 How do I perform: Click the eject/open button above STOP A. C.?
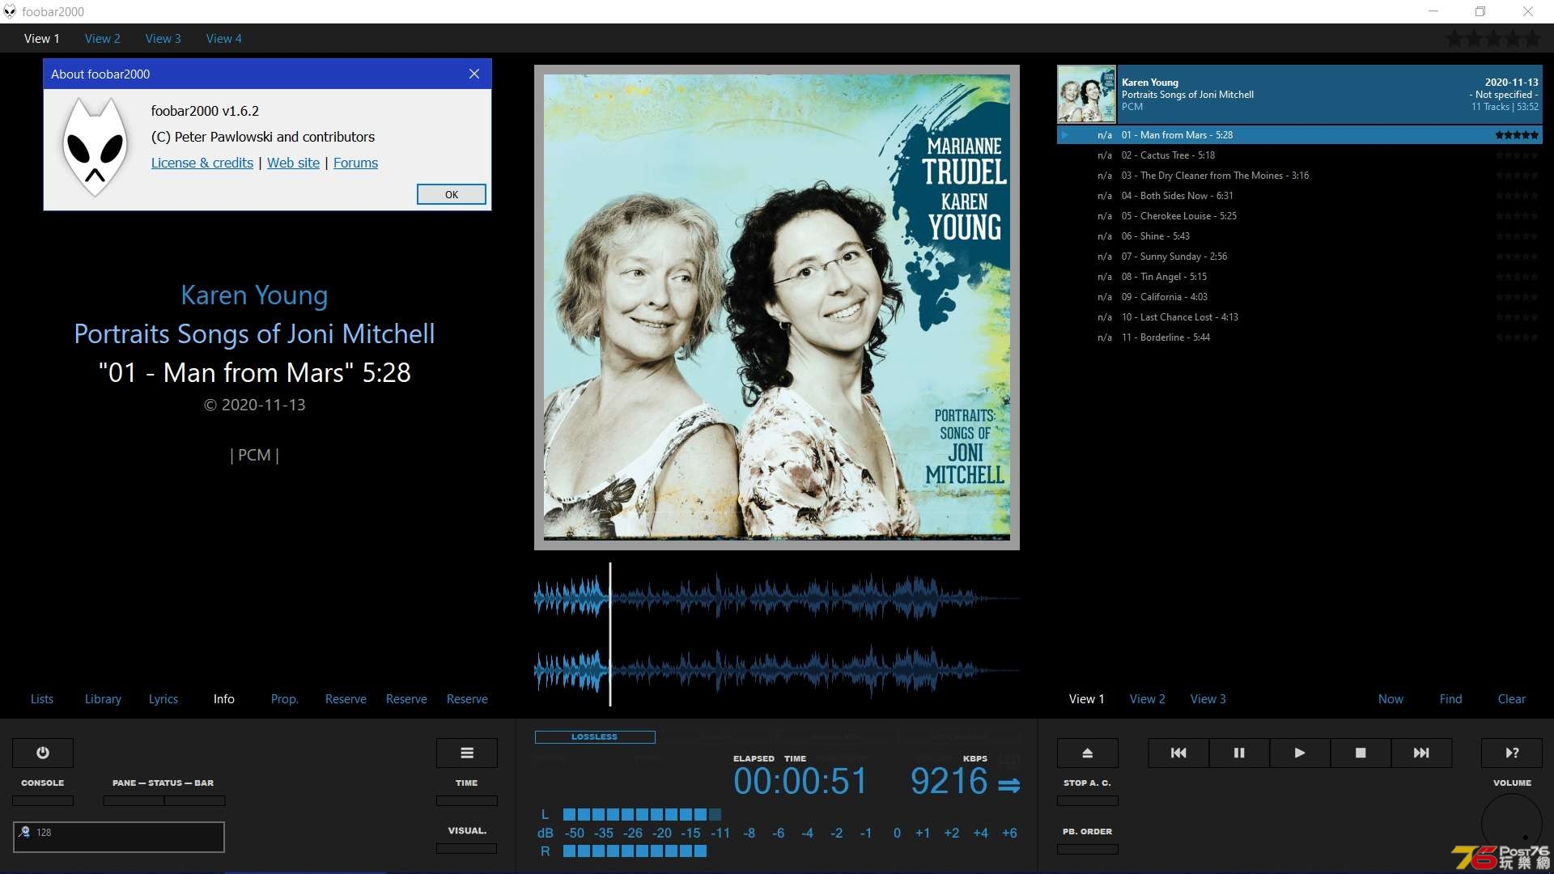(1088, 753)
